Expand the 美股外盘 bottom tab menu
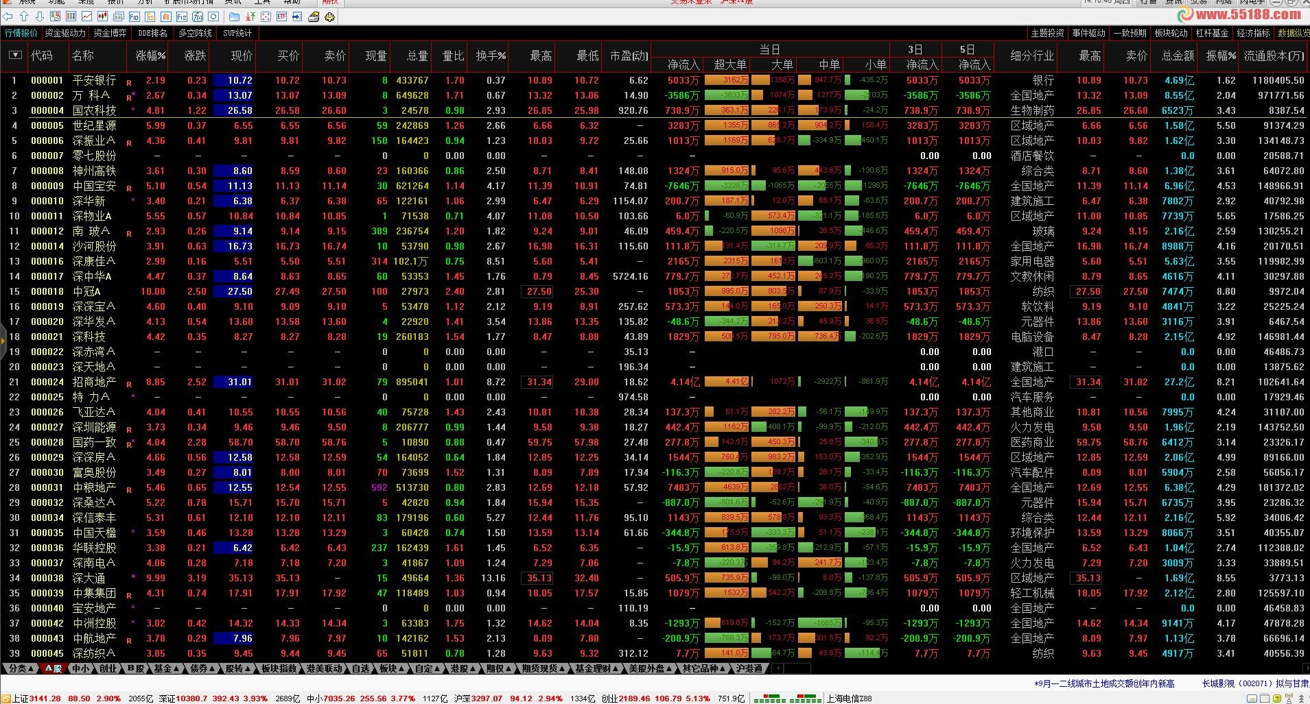1310x704 pixels. pos(651,668)
